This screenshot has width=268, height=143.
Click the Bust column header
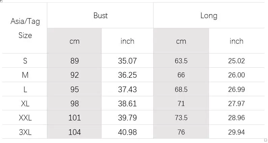pyautogui.click(x=100, y=15)
